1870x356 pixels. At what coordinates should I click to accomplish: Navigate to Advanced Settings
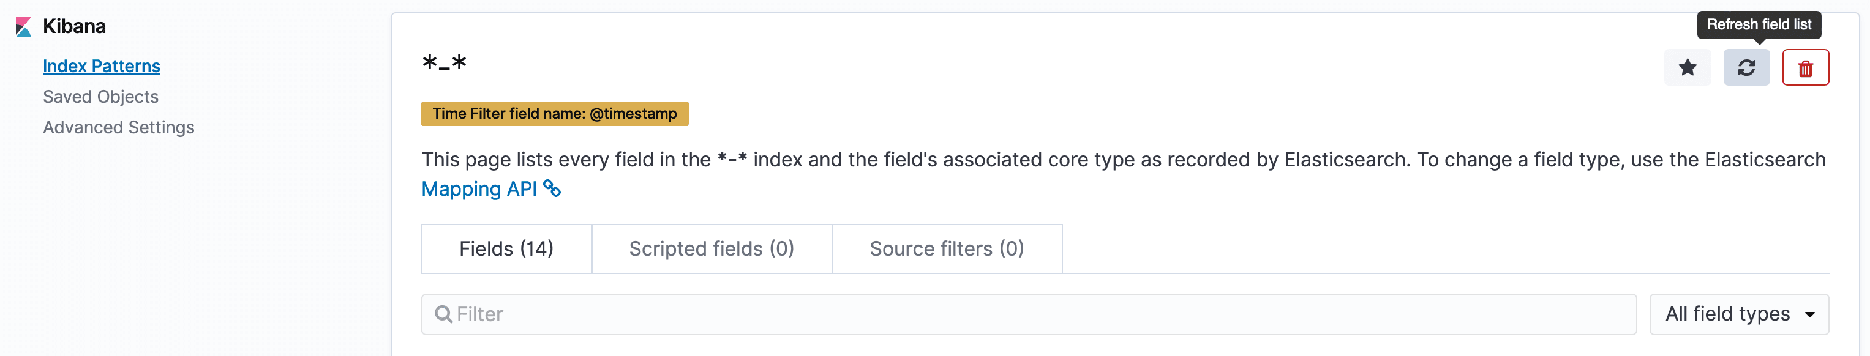pyautogui.click(x=118, y=127)
